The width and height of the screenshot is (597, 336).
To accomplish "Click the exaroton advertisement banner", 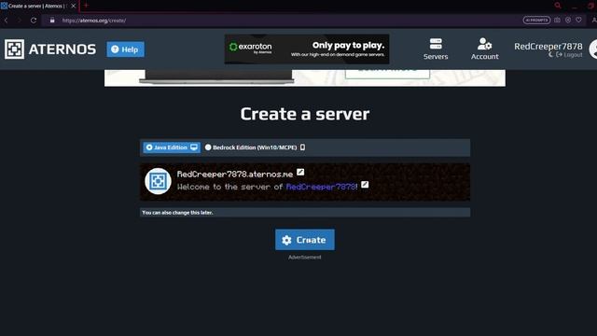I will [307, 49].
